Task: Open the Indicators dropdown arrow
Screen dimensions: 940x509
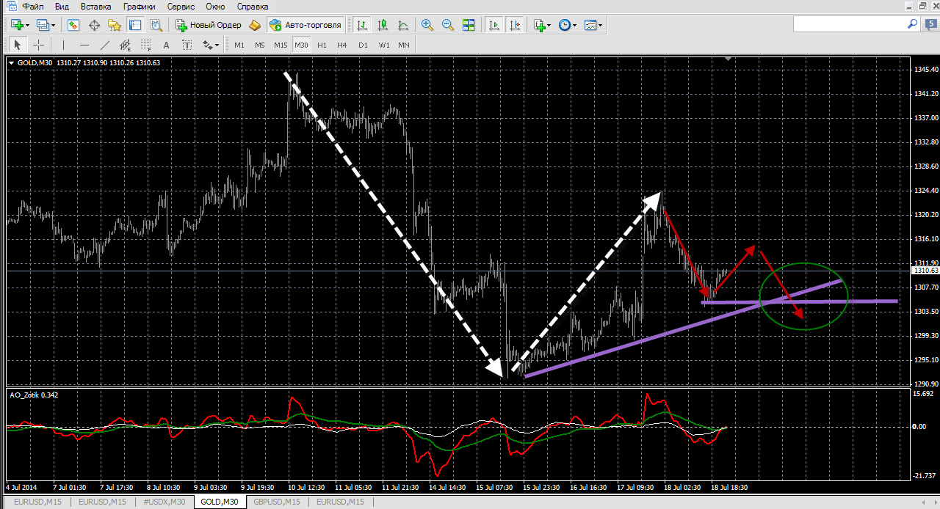Action: click(x=550, y=25)
